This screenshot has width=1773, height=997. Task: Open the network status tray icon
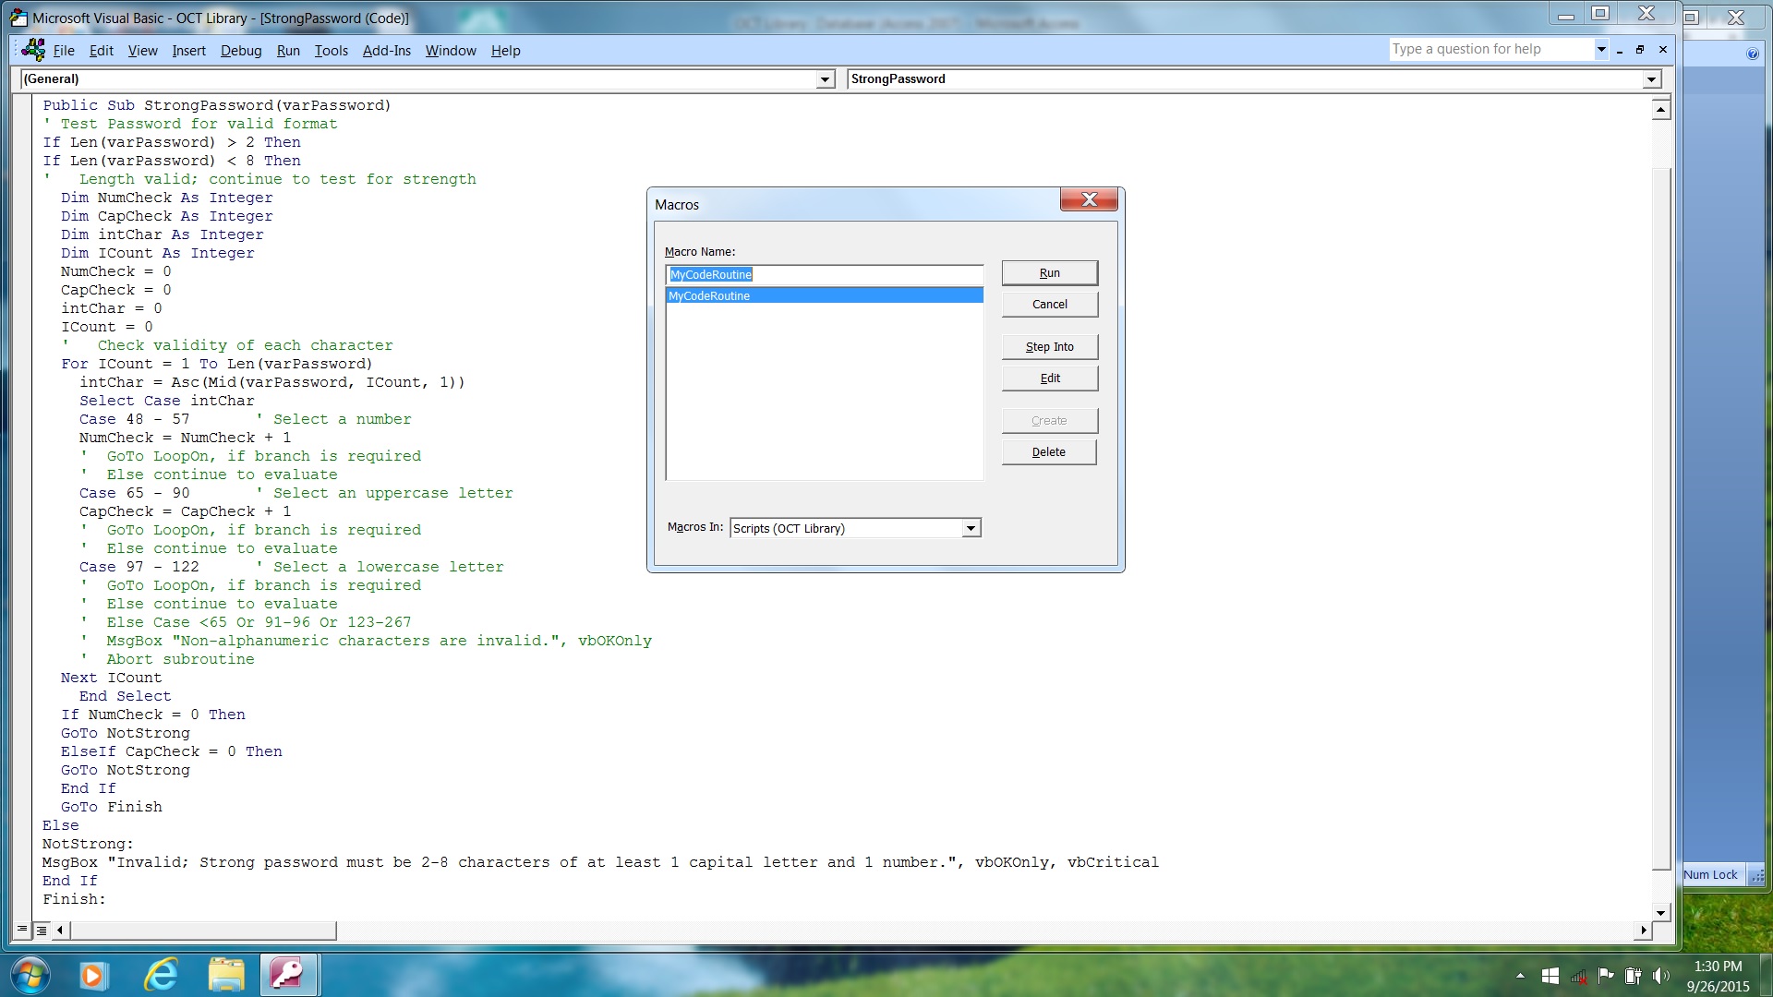point(1578,976)
